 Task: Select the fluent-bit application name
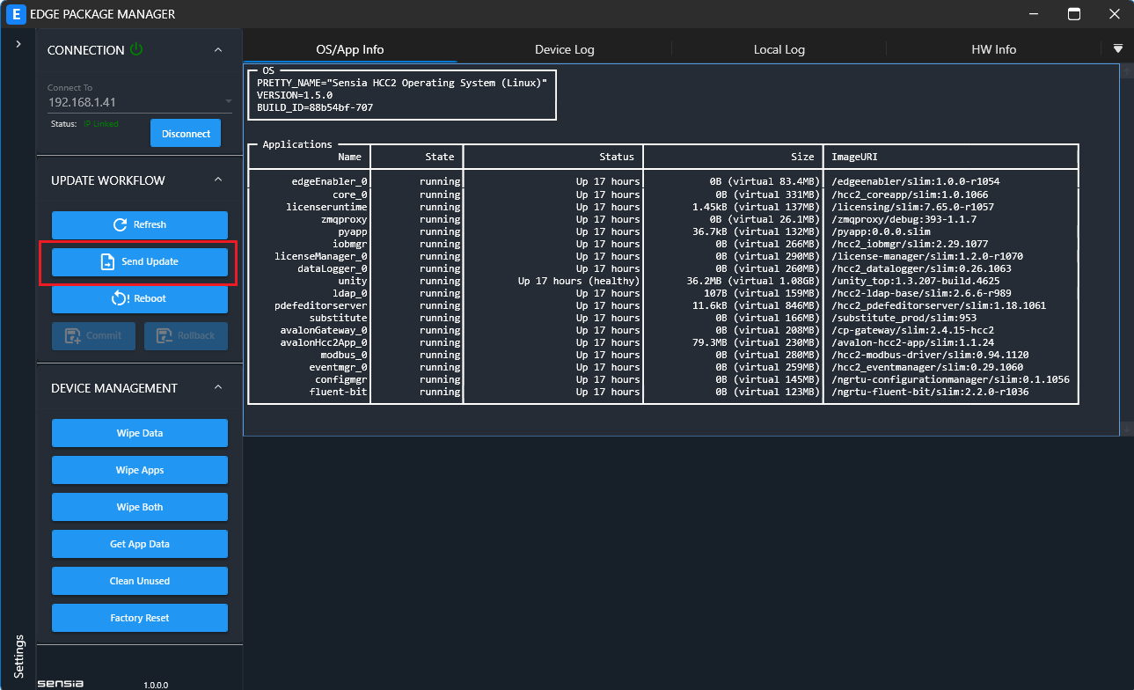pos(338,391)
